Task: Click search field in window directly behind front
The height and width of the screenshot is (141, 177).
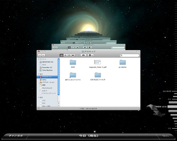Action: point(118,47)
